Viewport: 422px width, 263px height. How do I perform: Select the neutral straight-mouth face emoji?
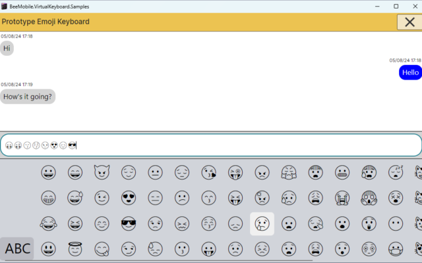(156, 172)
